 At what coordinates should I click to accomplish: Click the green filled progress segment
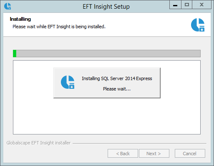[15, 54]
